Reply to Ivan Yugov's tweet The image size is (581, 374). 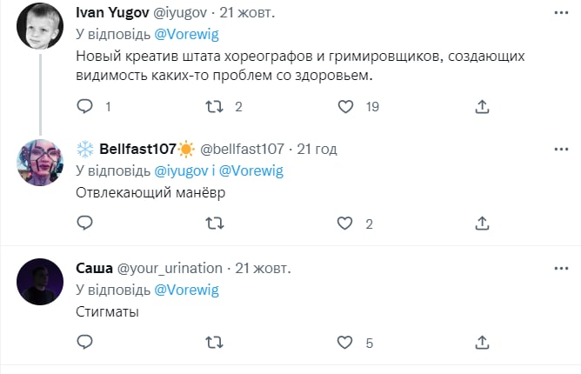pos(85,107)
